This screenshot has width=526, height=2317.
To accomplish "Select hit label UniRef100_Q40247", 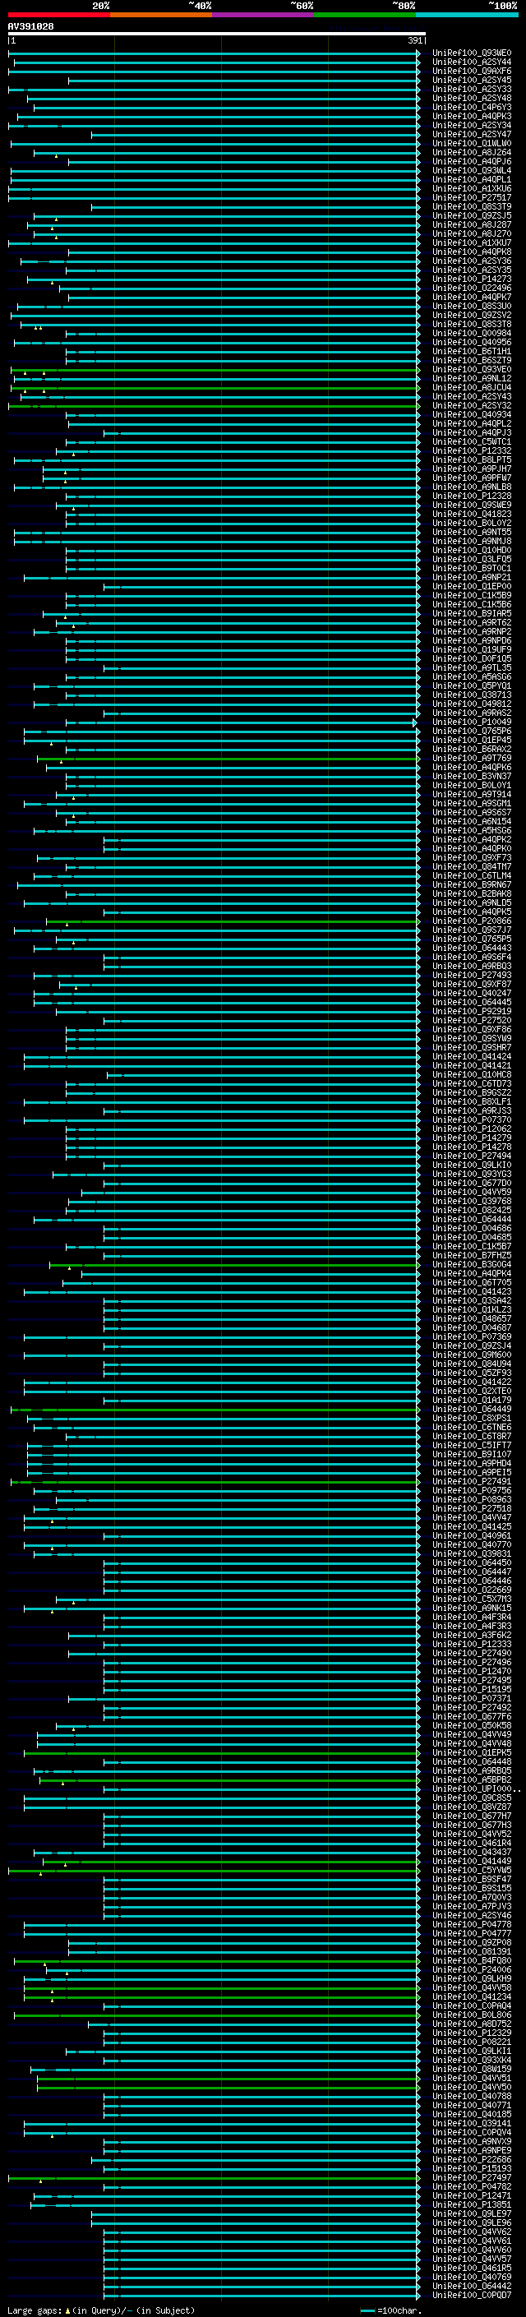I will pyautogui.click(x=472, y=993).
